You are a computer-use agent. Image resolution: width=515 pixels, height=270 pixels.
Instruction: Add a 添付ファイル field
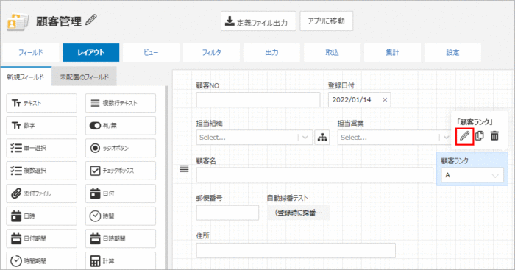[x=41, y=193]
